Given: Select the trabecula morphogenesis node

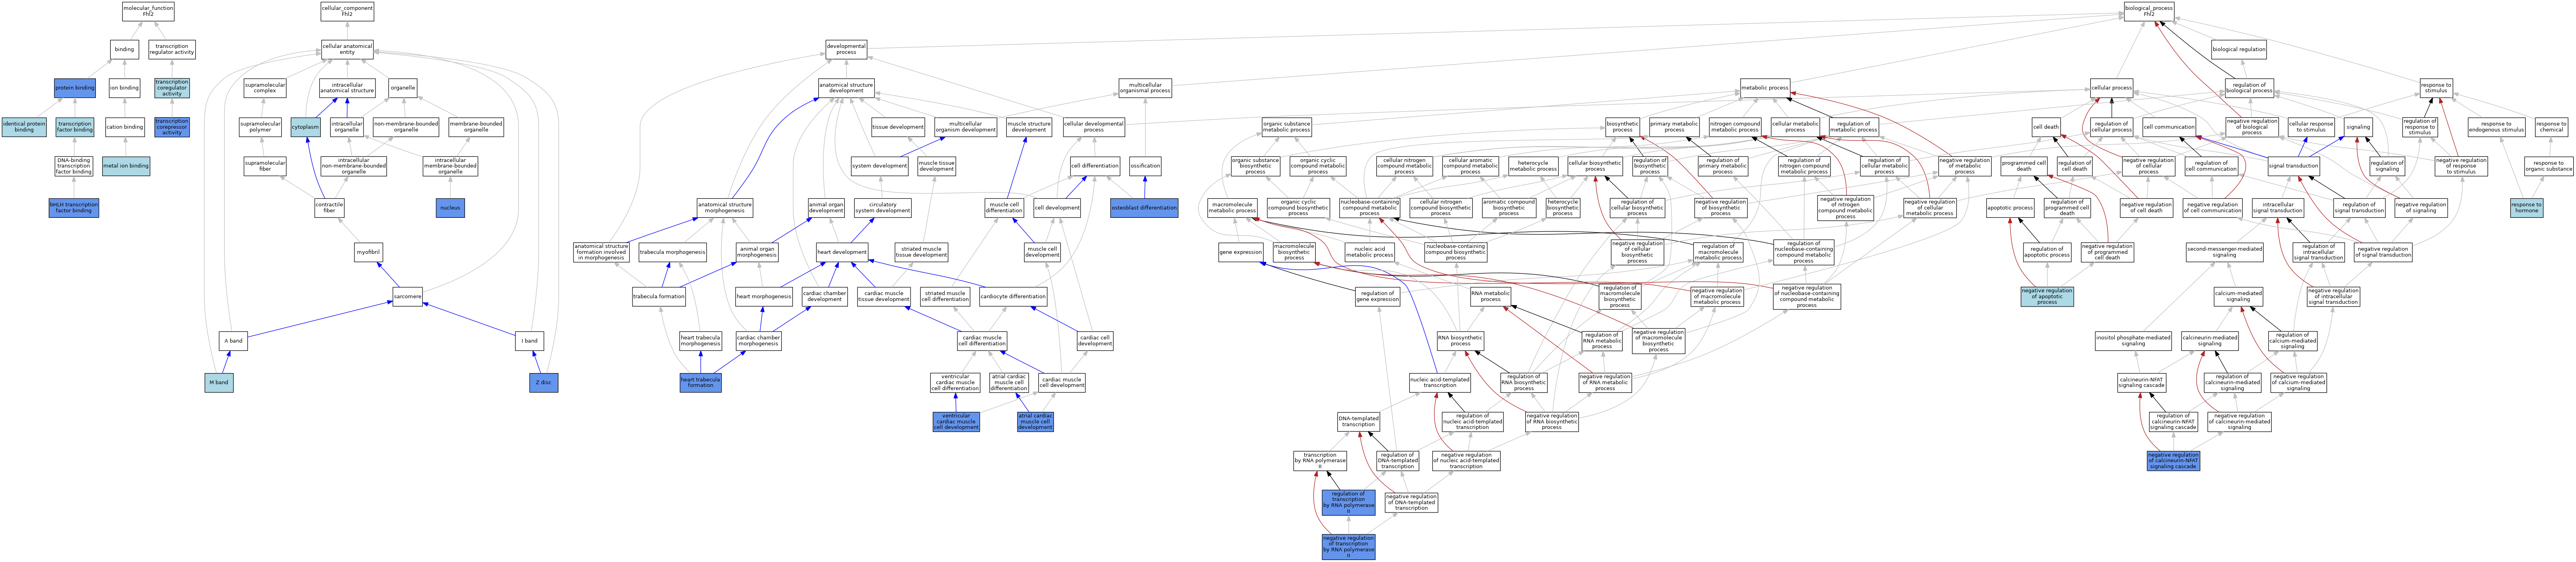Looking at the screenshot, I should pyautogui.click(x=673, y=253).
